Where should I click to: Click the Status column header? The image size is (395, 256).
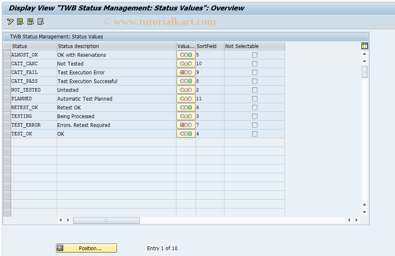click(x=34, y=46)
